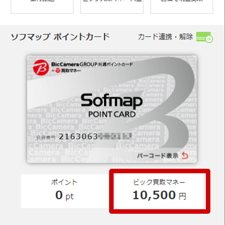Click the POINT CARD text on card
This screenshot has width=225, height=225.
coord(112,114)
